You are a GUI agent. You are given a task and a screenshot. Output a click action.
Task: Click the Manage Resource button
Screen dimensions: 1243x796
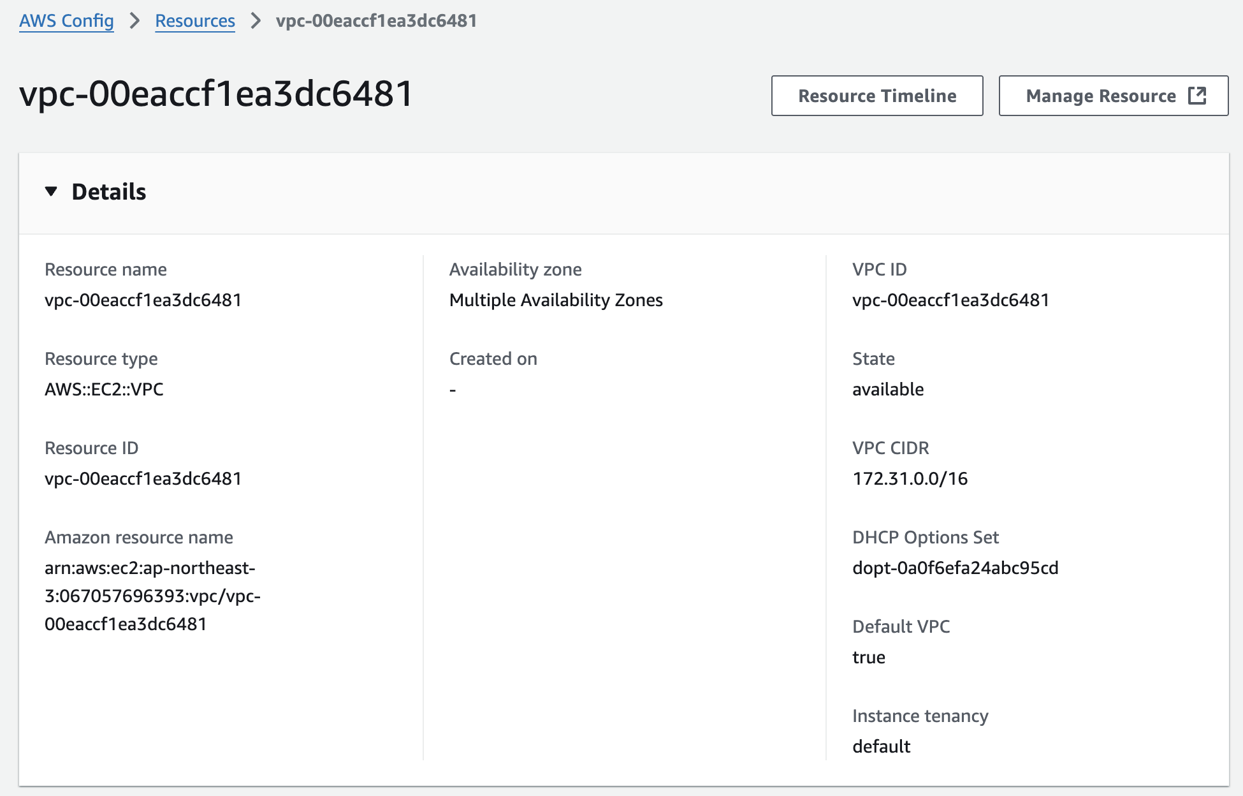(1101, 96)
